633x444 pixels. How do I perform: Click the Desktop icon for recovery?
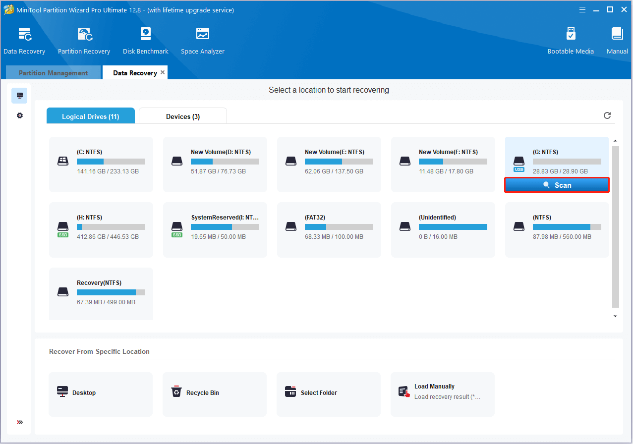(x=62, y=391)
